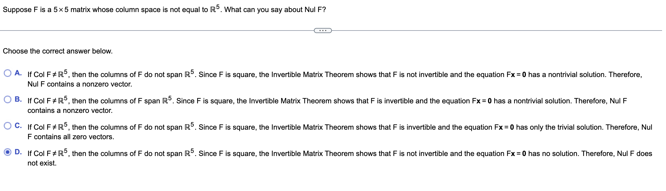Click the horizontal divider line under the question
The image size is (666, 191).
pyautogui.click(x=168, y=30)
